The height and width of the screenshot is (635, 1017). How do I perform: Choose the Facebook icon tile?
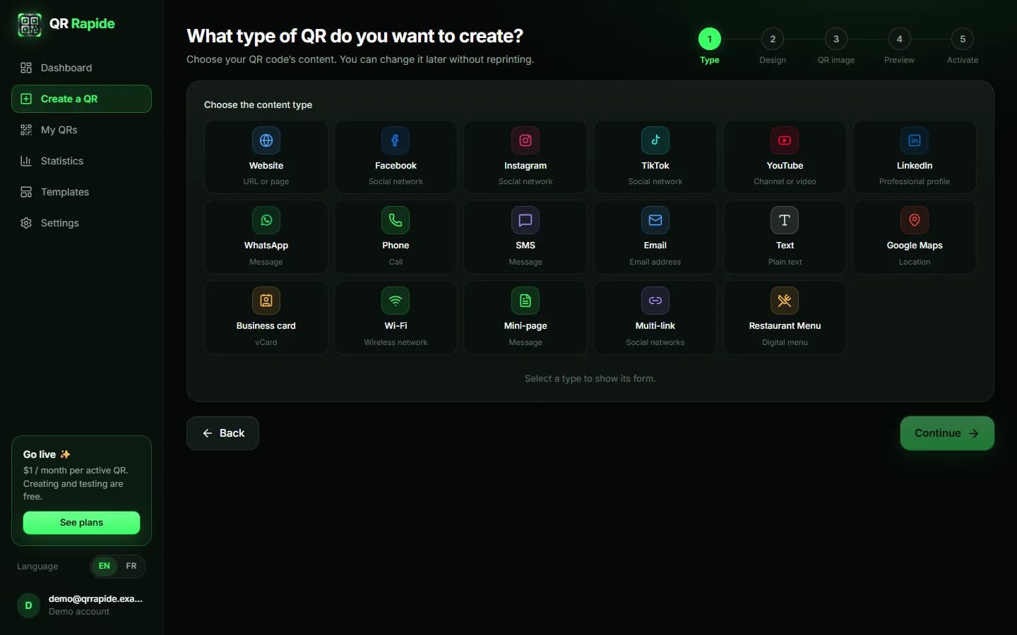pyautogui.click(x=395, y=140)
